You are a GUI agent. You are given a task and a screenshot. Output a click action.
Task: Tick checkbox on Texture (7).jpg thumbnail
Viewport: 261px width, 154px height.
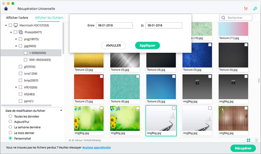(101, 77)
